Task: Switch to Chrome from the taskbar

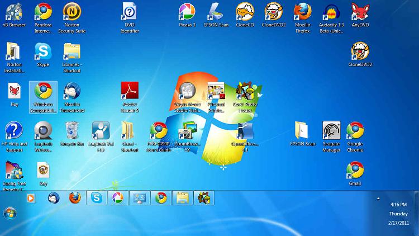Action: point(161,198)
